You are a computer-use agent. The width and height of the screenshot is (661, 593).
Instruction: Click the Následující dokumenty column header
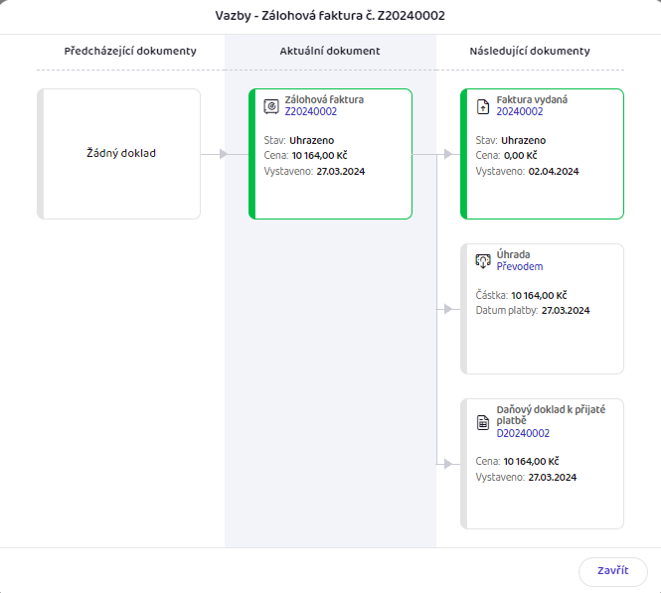530,51
